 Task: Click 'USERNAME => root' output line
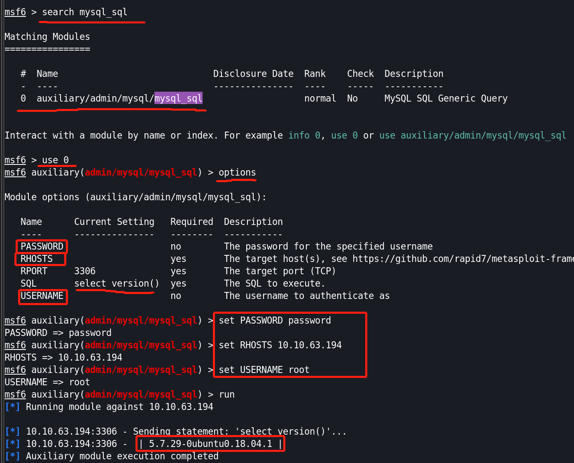[x=47, y=382]
